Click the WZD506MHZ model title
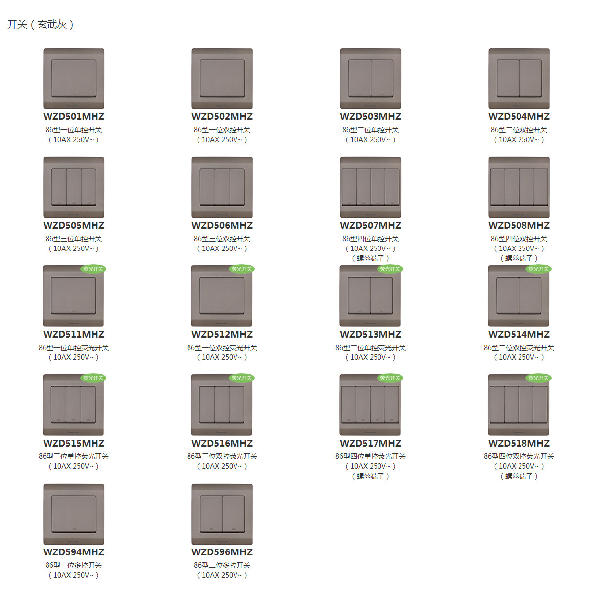The width and height of the screenshot is (614, 601). pyautogui.click(x=222, y=226)
